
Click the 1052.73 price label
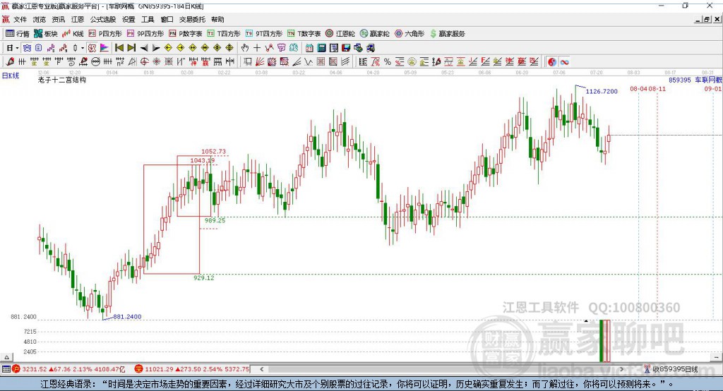213,151
